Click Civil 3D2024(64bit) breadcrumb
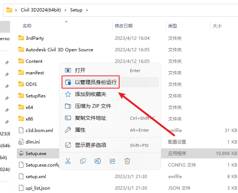Screen dimensions: 238x193 41,10
